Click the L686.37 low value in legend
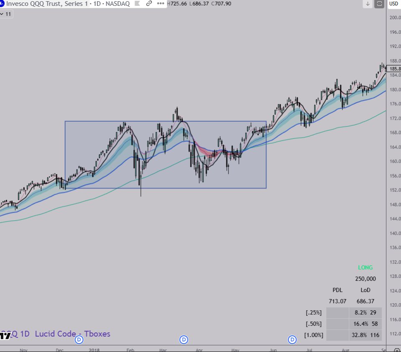The width and height of the screenshot is (401, 352). [x=199, y=4]
